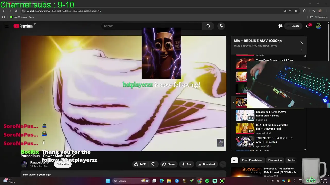Click the Ask button
This screenshot has height=185, width=330.
(x=186, y=164)
